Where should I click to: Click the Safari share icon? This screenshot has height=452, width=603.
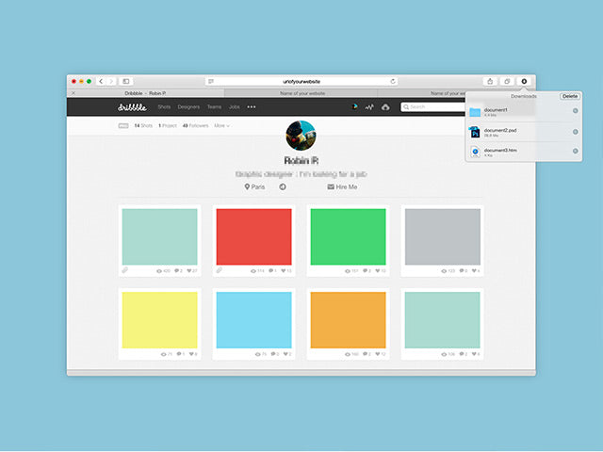(490, 82)
